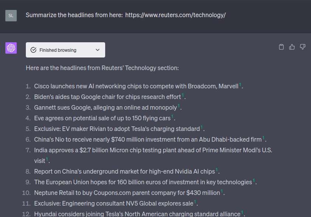This screenshot has height=217, width=311.
Task: Open citation after Neptune Retail headline
Action: click(x=222, y=191)
